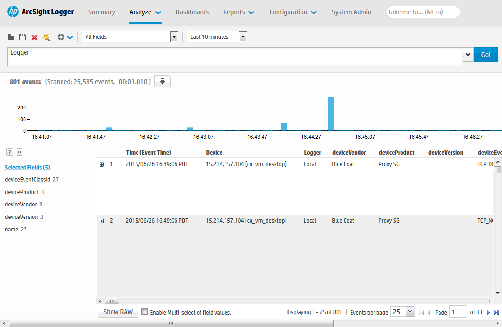
Task: Open the Reports menu
Action: tap(239, 12)
